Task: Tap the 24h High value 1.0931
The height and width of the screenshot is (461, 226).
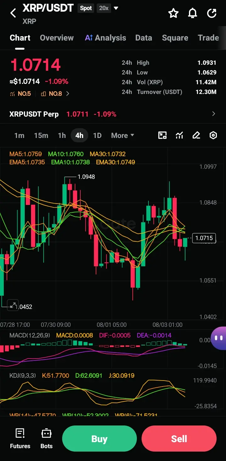Action: pyautogui.click(x=207, y=63)
